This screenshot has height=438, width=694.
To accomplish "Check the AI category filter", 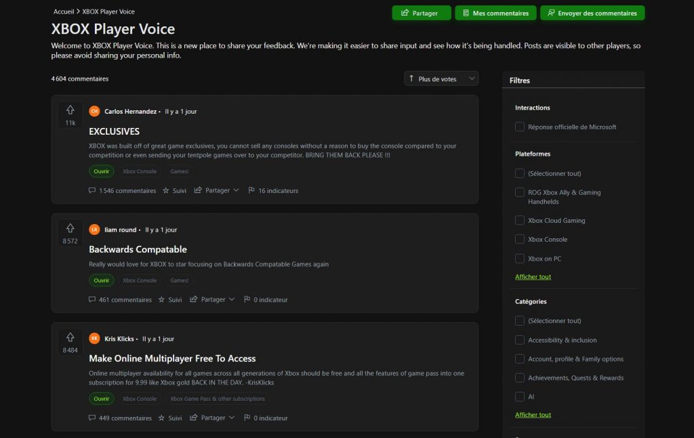I will pos(520,397).
